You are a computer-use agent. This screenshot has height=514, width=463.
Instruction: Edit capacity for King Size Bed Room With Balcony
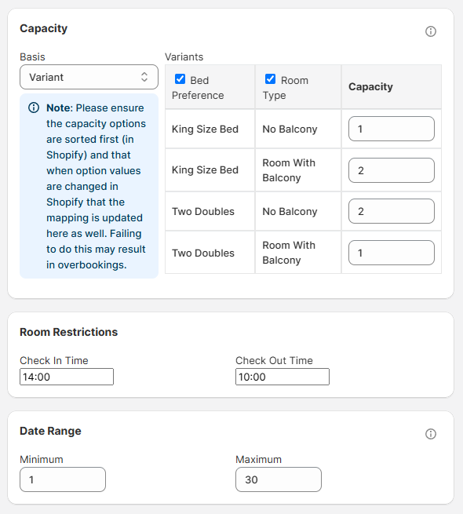tap(391, 170)
